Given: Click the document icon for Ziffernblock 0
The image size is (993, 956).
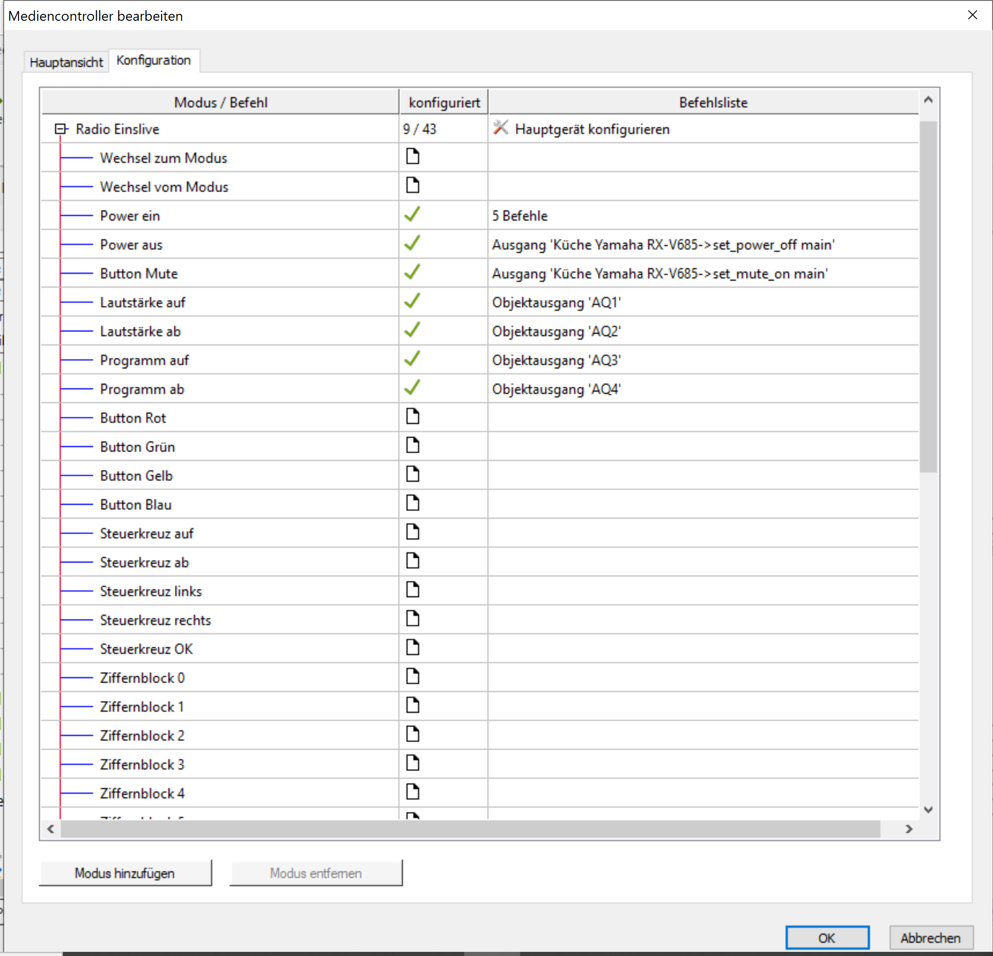Looking at the screenshot, I should tap(412, 676).
